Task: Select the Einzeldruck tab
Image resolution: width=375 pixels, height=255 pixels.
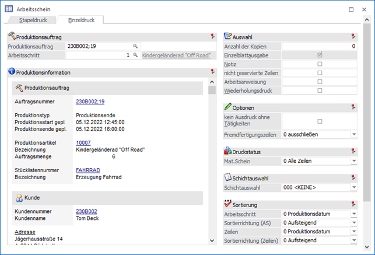Action: click(80, 20)
